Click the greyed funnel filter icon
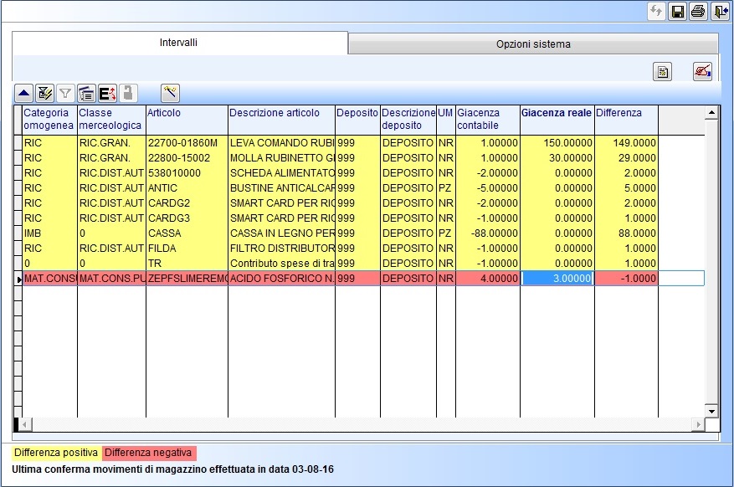 65,94
